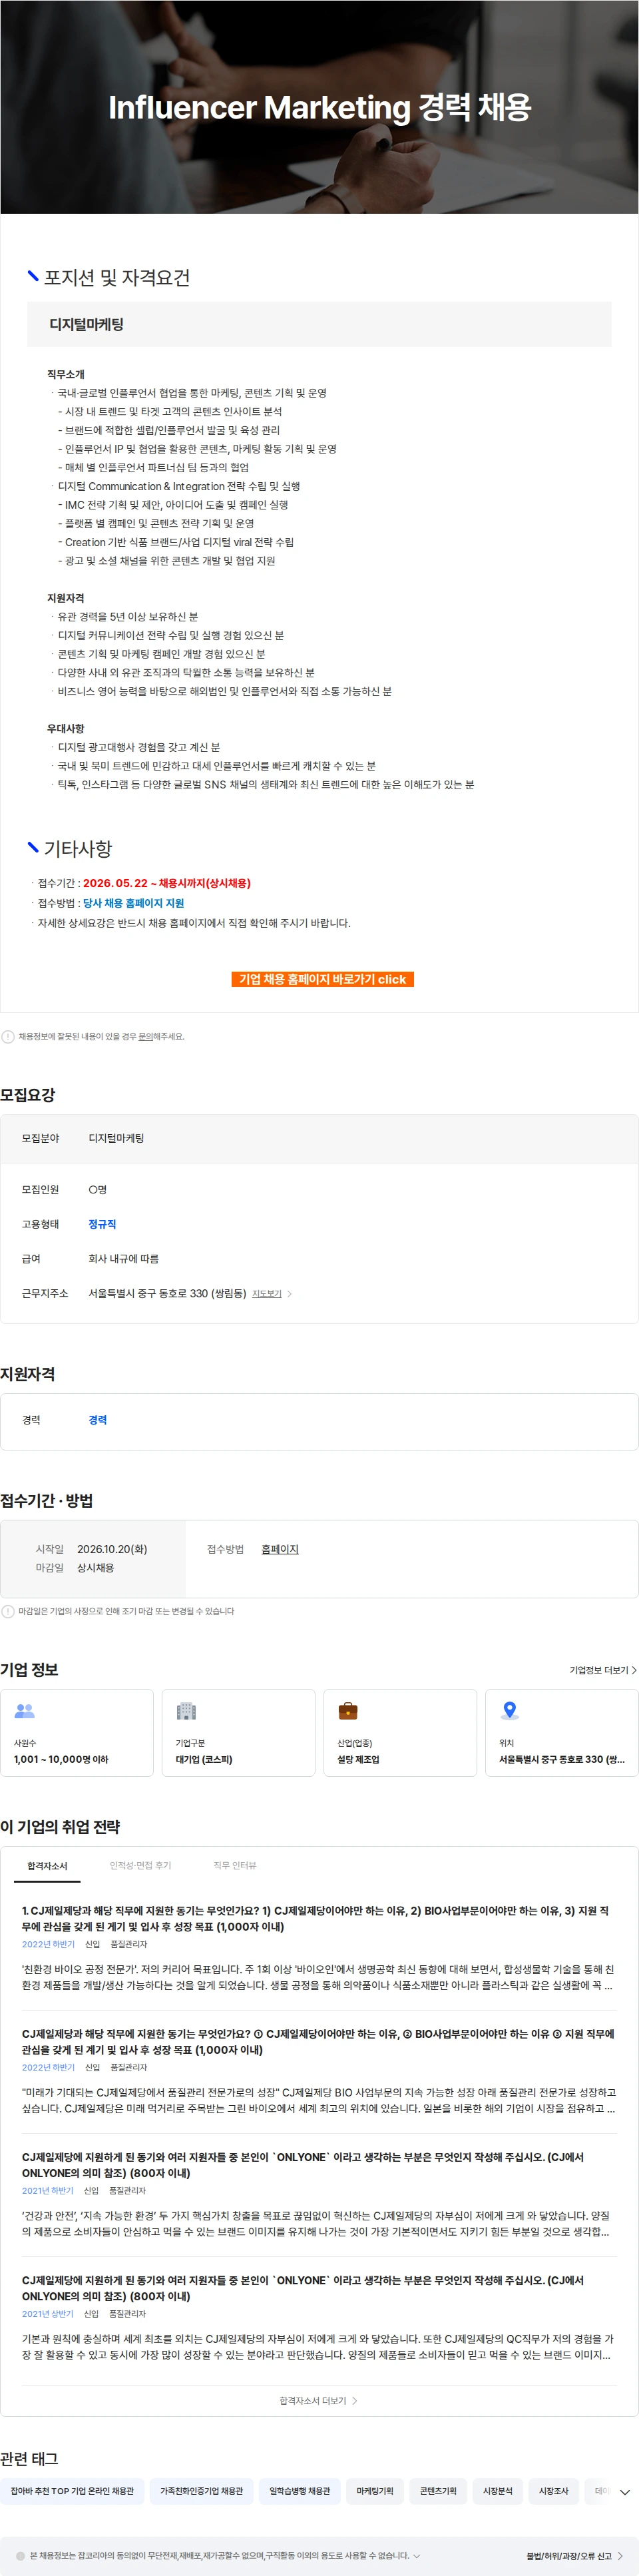This screenshot has width=639, height=2576.
Task: Click the arrow next to 기업정보 더보기
Action: coord(634,1670)
